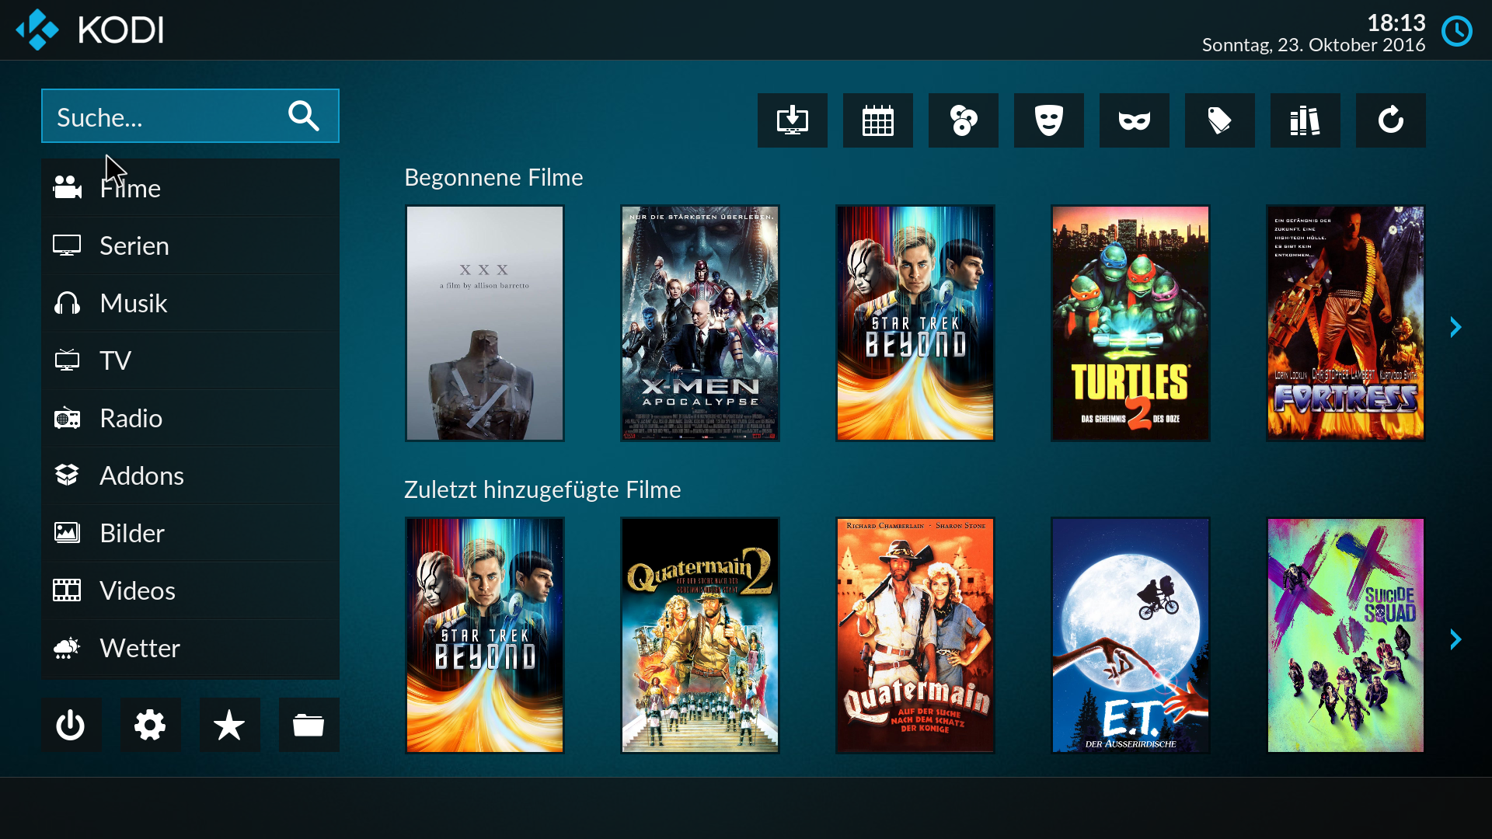This screenshot has width=1492, height=839.
Task: Open file manager folder icon
Action: [309, 725]
